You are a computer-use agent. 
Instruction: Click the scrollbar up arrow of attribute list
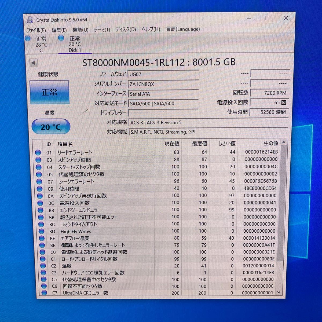coord(284,143)
